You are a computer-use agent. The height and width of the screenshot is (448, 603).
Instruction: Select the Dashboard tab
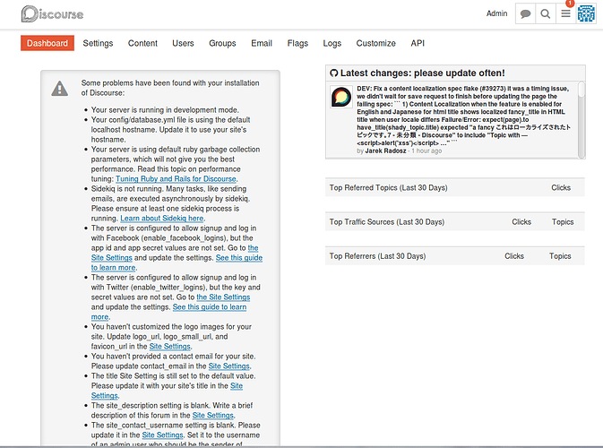point(47,43)
